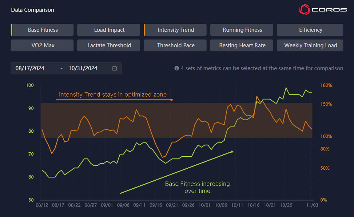Show Threshold Pace on the chart
354x217 pixels.
tap(176, 45)
